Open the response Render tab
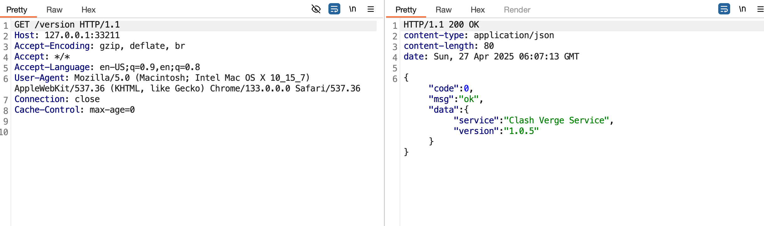764x226 pixels. pyautogui.click(x=517, y=10)
